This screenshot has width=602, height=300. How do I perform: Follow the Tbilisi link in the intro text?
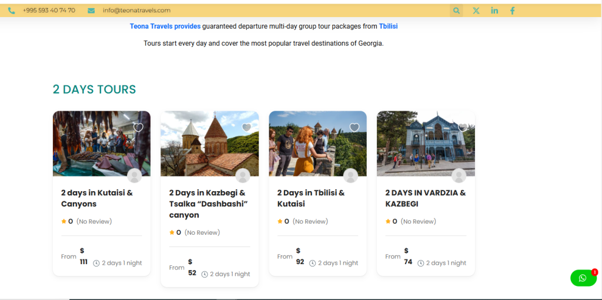[389, 26]
